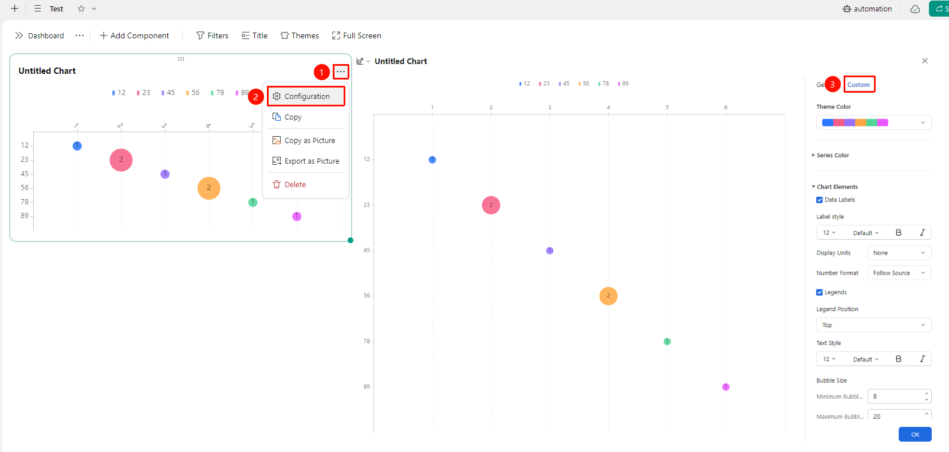Open the automation robot menu
This screenshot has width=949, height=452.
coord(867,9)
